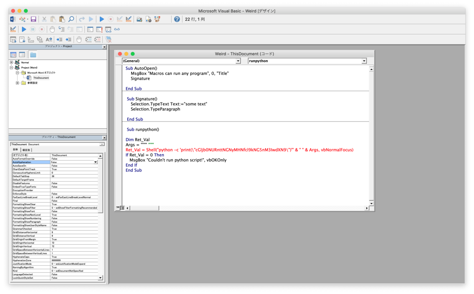Viewport: 474px width, 294px height.
Task: Click List Properties/Methods icon in Edit toolbar
Action: [x=13, y=39]
